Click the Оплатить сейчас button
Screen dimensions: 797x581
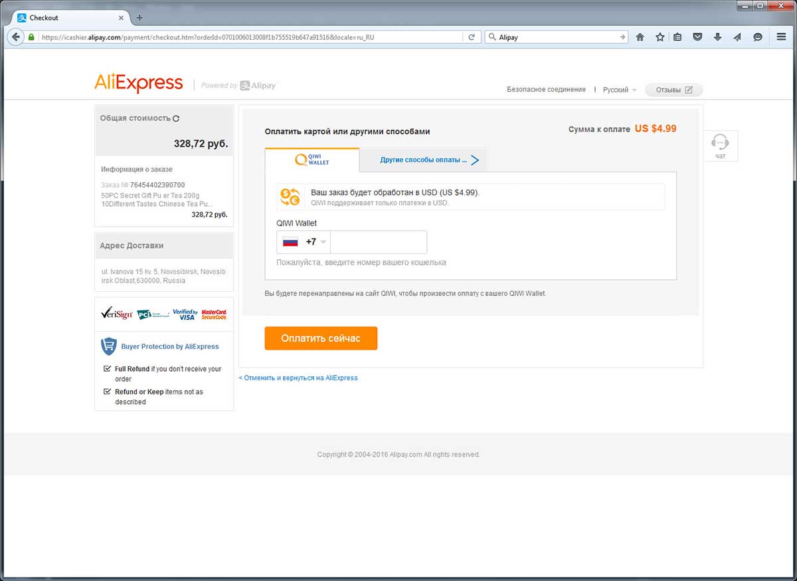(x=321, y=338)
